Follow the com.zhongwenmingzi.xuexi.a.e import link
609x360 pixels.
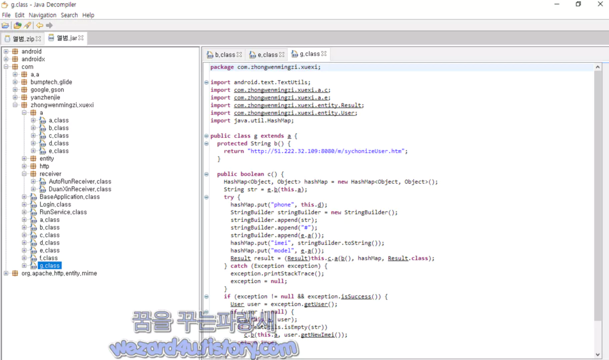[x=282, y=97]
